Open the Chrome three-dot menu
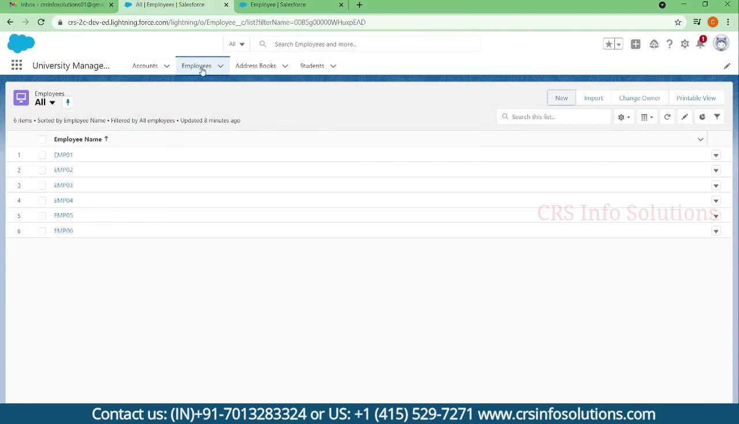 pyautogui.click(x=729, y=22)
